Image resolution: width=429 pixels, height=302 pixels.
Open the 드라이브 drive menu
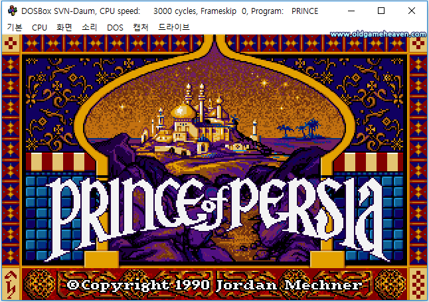[174, 27]
